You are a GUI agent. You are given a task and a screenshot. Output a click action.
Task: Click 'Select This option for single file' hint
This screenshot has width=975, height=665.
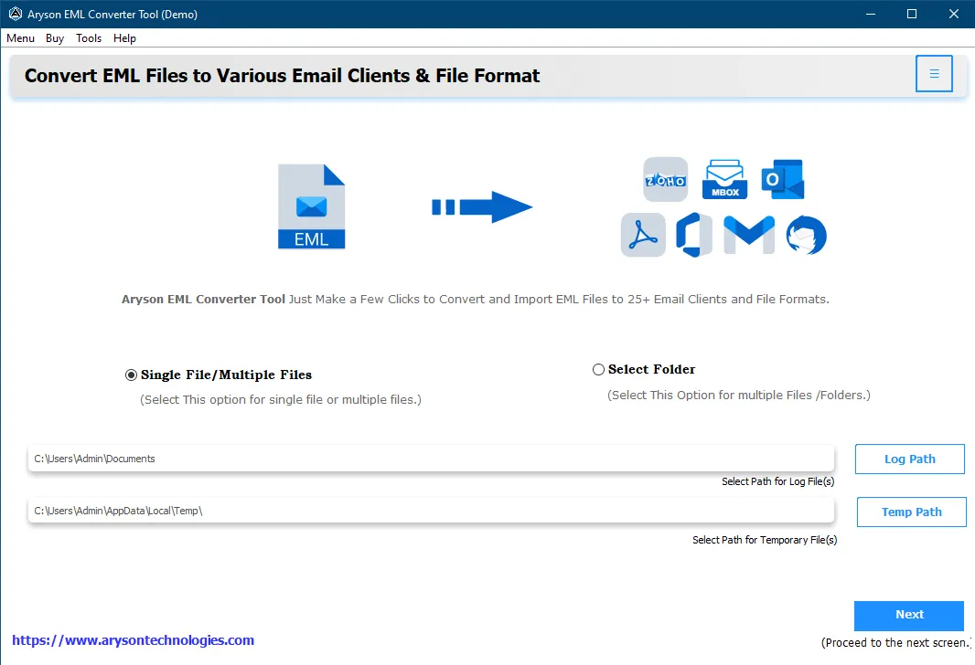(281, 399)
